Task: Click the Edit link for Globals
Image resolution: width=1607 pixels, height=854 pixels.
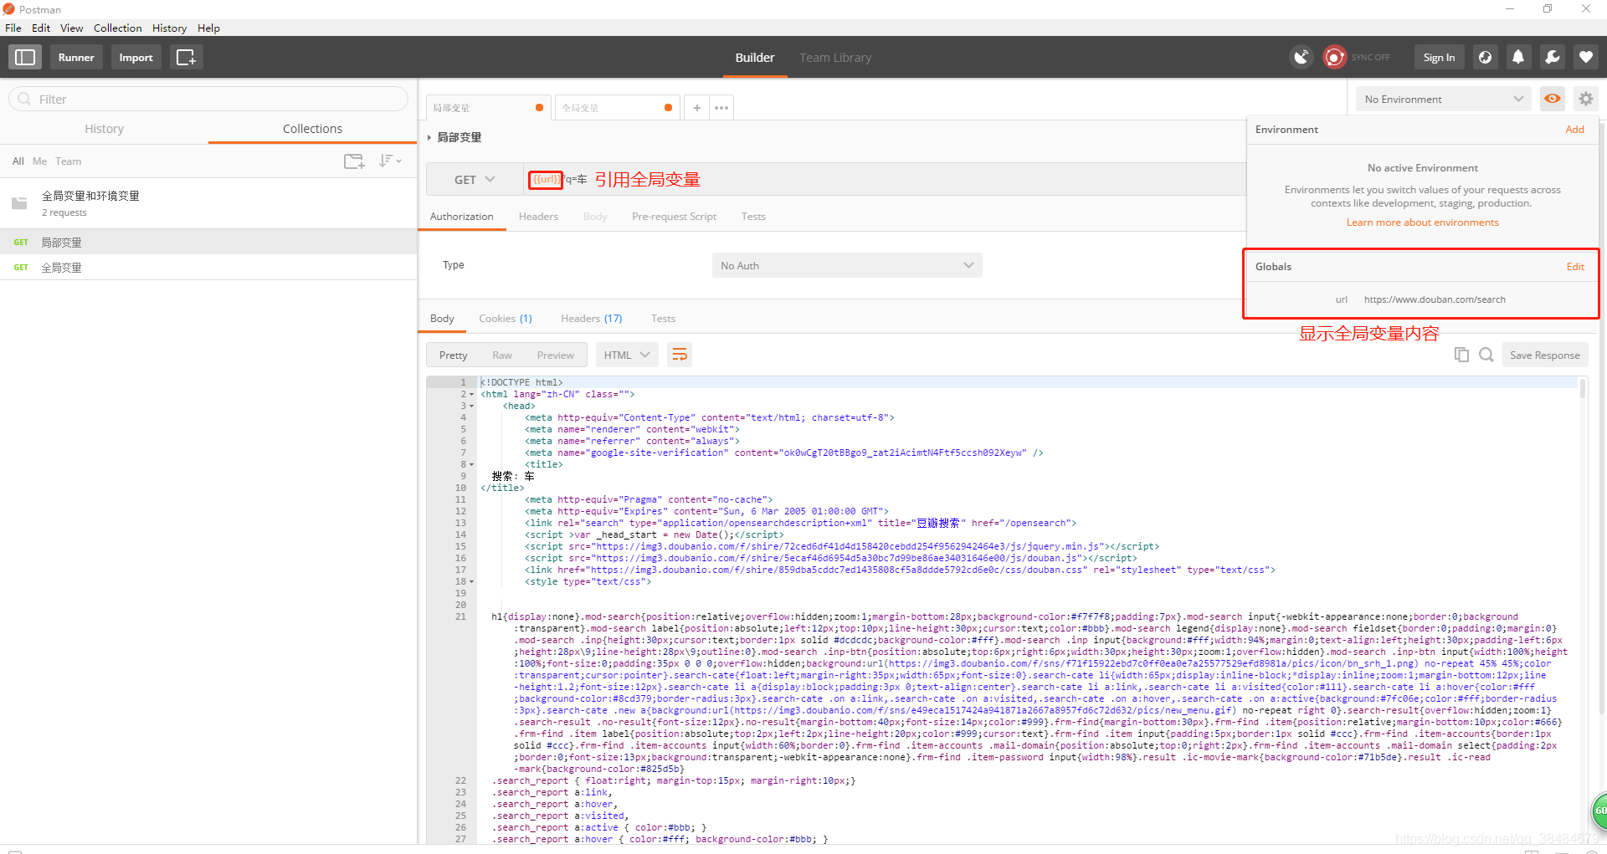Action: 1575,267
